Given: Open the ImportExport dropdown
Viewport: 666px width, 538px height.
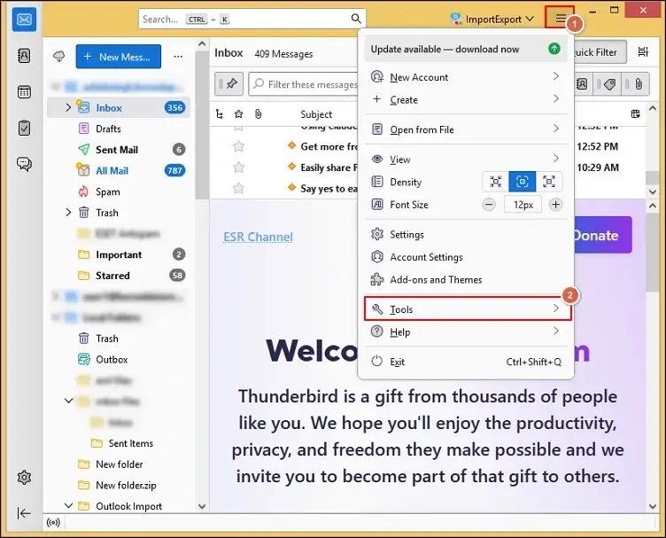Looking at the screenshot, I should click(492, 19).
